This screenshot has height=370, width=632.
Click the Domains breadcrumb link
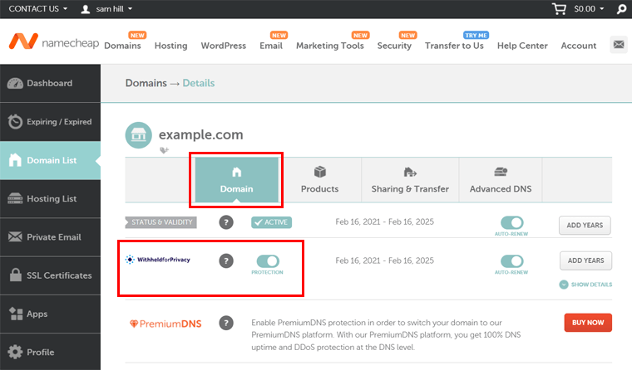click(x=146, y=83)
